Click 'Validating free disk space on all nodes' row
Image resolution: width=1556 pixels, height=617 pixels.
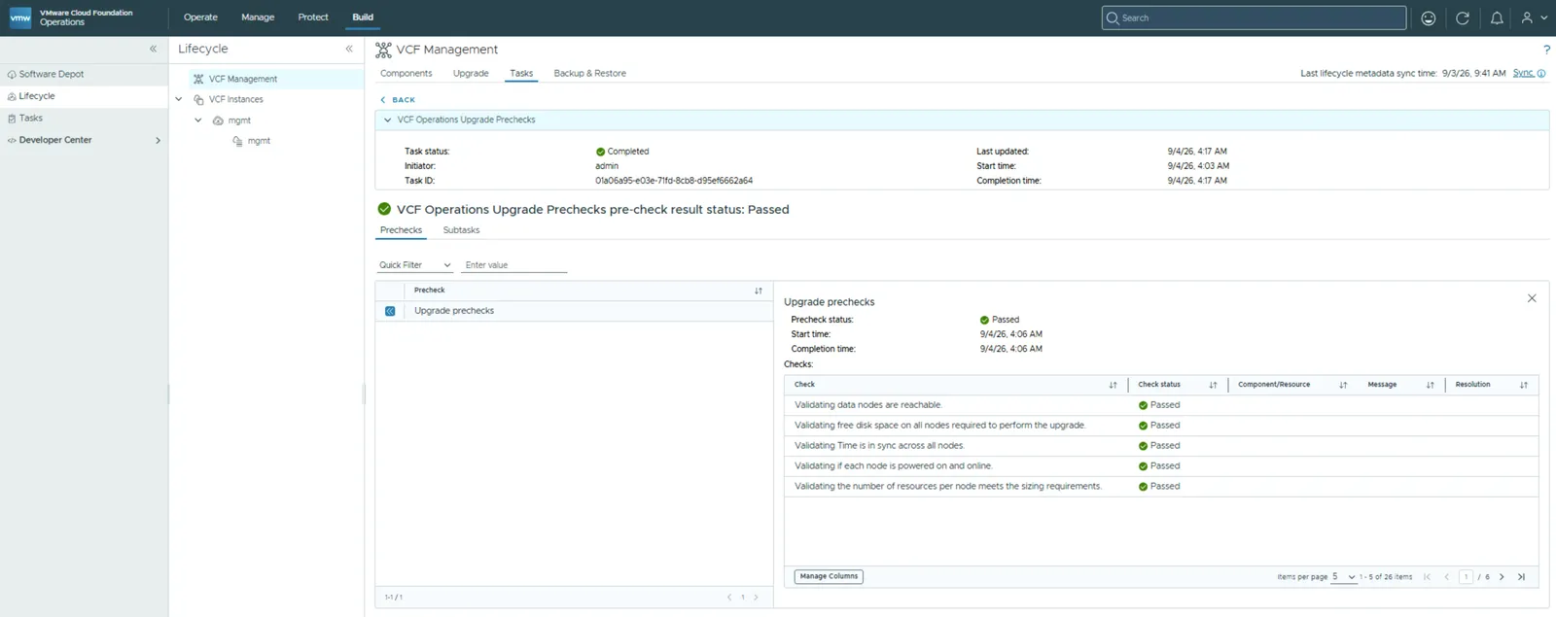coord(1161,426)
